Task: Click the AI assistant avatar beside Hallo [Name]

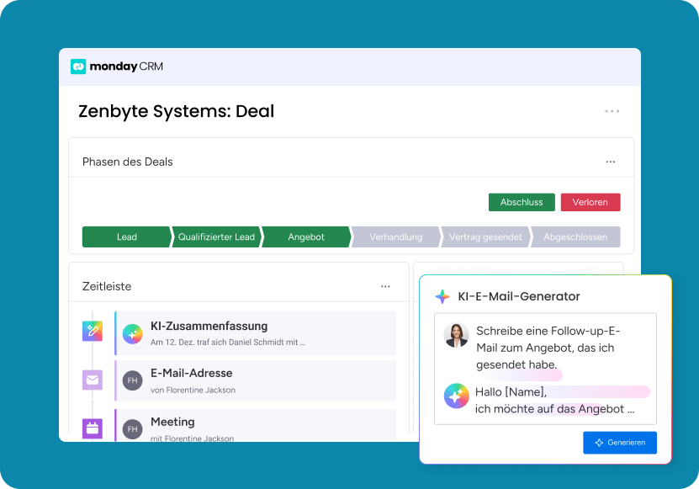Action: (456, 396)
